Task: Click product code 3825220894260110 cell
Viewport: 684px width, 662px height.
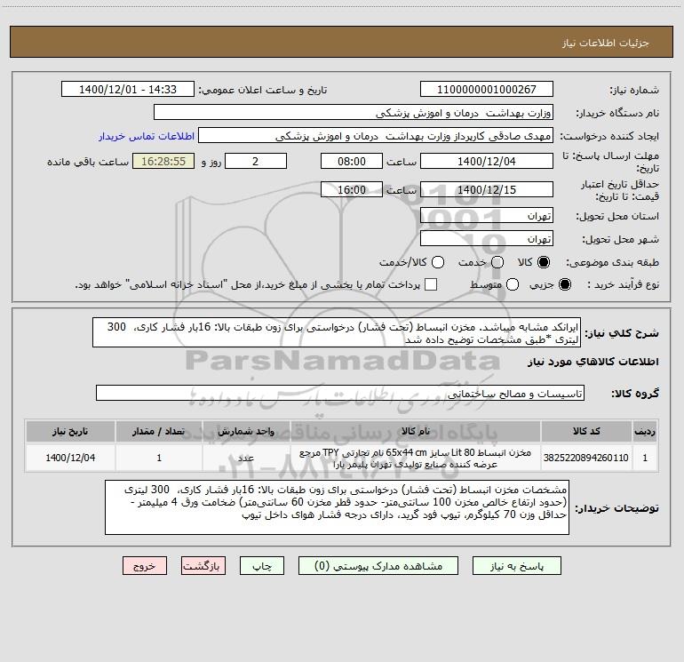Action: click(586, 458)
